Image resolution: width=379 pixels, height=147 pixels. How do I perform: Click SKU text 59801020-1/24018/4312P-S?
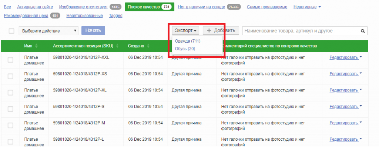point(79,107)
